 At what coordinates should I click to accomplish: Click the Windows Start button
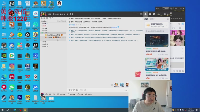2,110
